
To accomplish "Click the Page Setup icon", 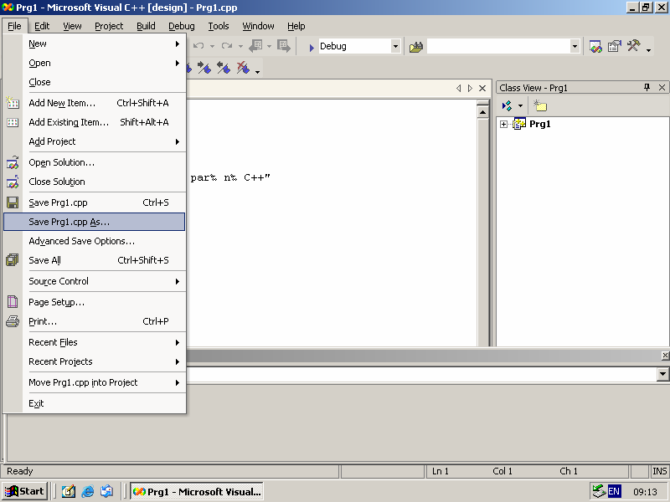I will pyautogui.click(x=13, y=302).
